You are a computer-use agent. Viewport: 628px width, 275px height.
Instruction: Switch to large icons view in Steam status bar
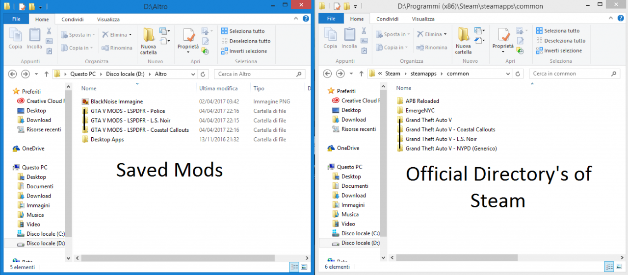coord(619,267)
